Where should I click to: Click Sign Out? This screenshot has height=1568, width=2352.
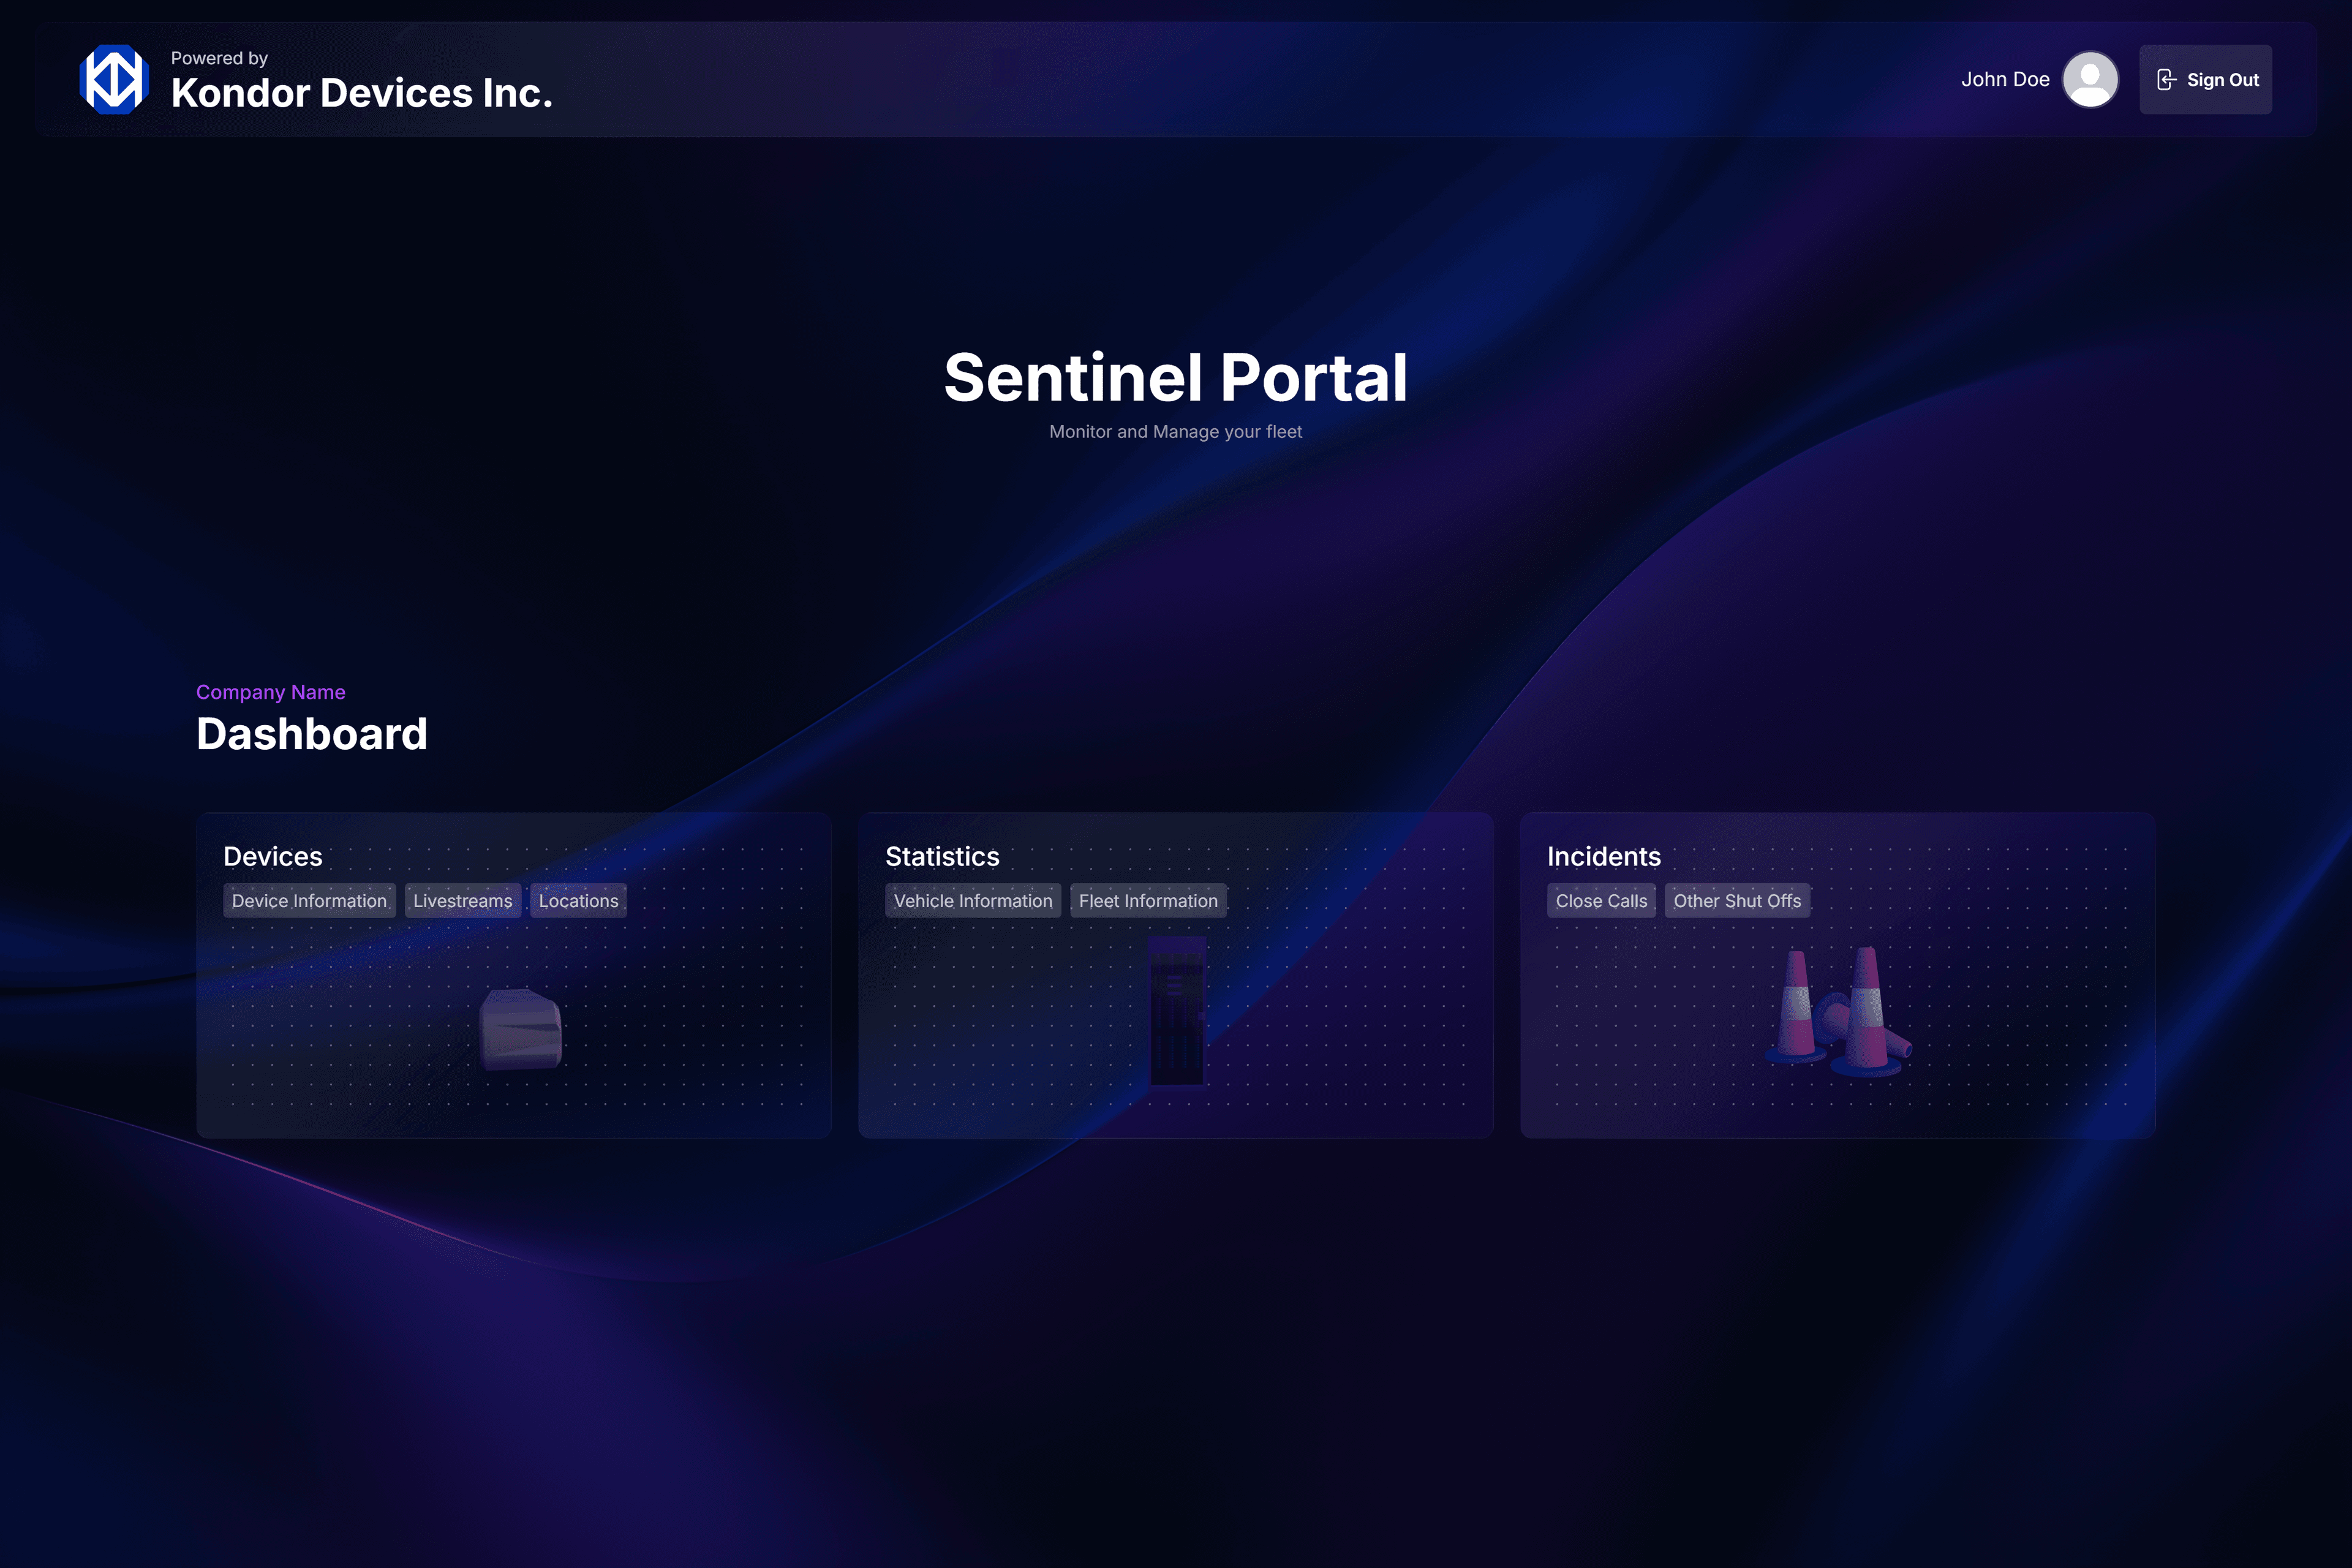pyautogui.click(x=2205, y=79)
